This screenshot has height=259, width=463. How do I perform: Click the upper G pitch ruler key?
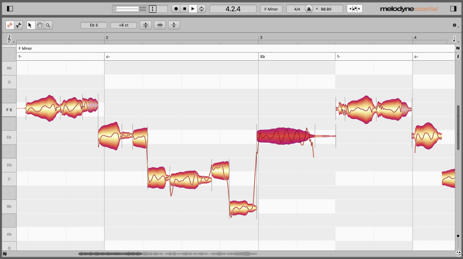click(9, 82)
